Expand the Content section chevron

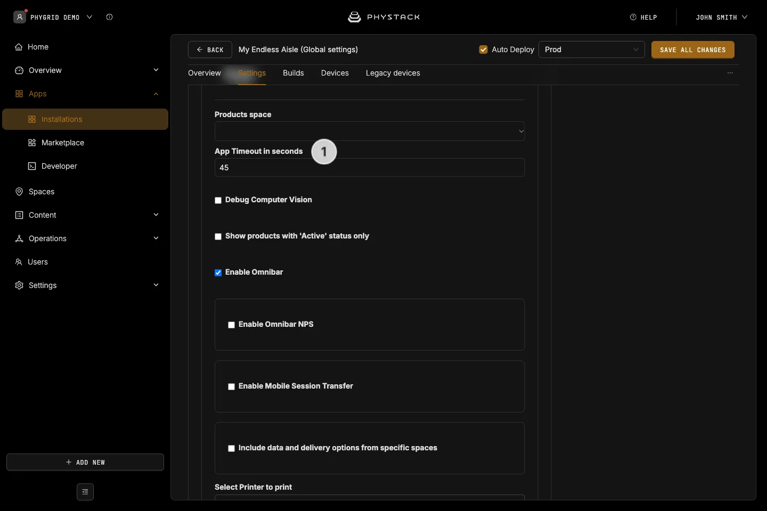(x=156, y=215)
